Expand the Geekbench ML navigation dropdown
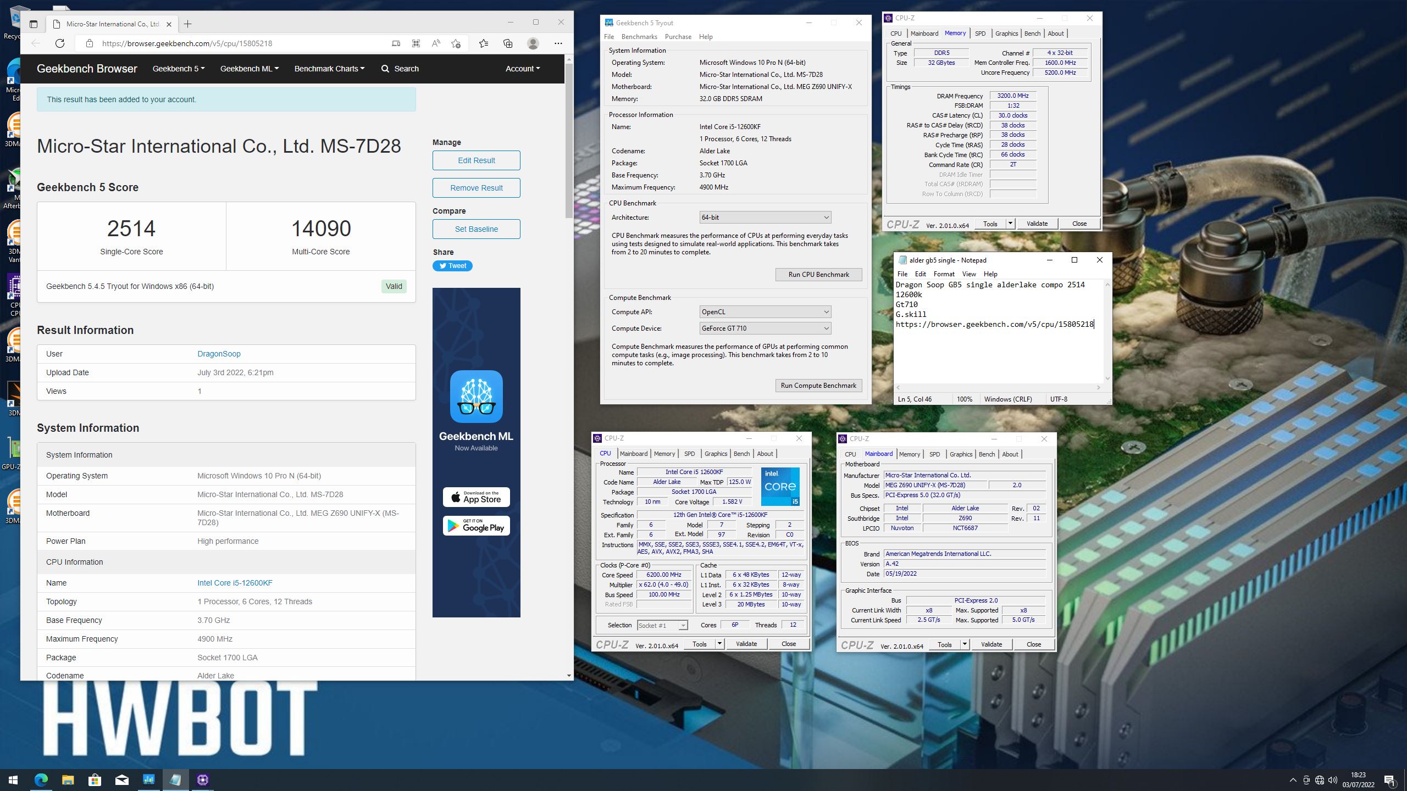 pos(250,69)
